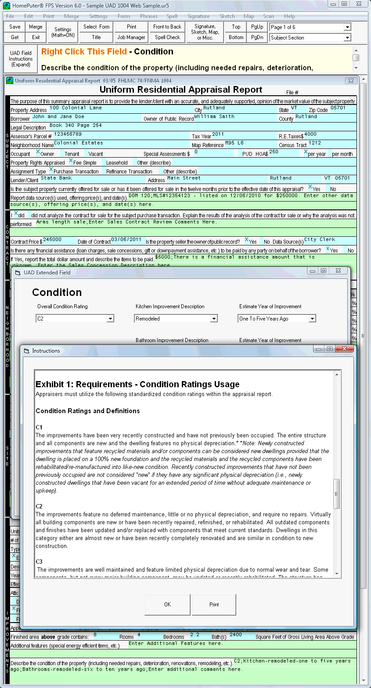The height and width of the screenshot is (688, 371).
Task: Check the Refinance Transaction checkbox
Action: tap(103, 170)
